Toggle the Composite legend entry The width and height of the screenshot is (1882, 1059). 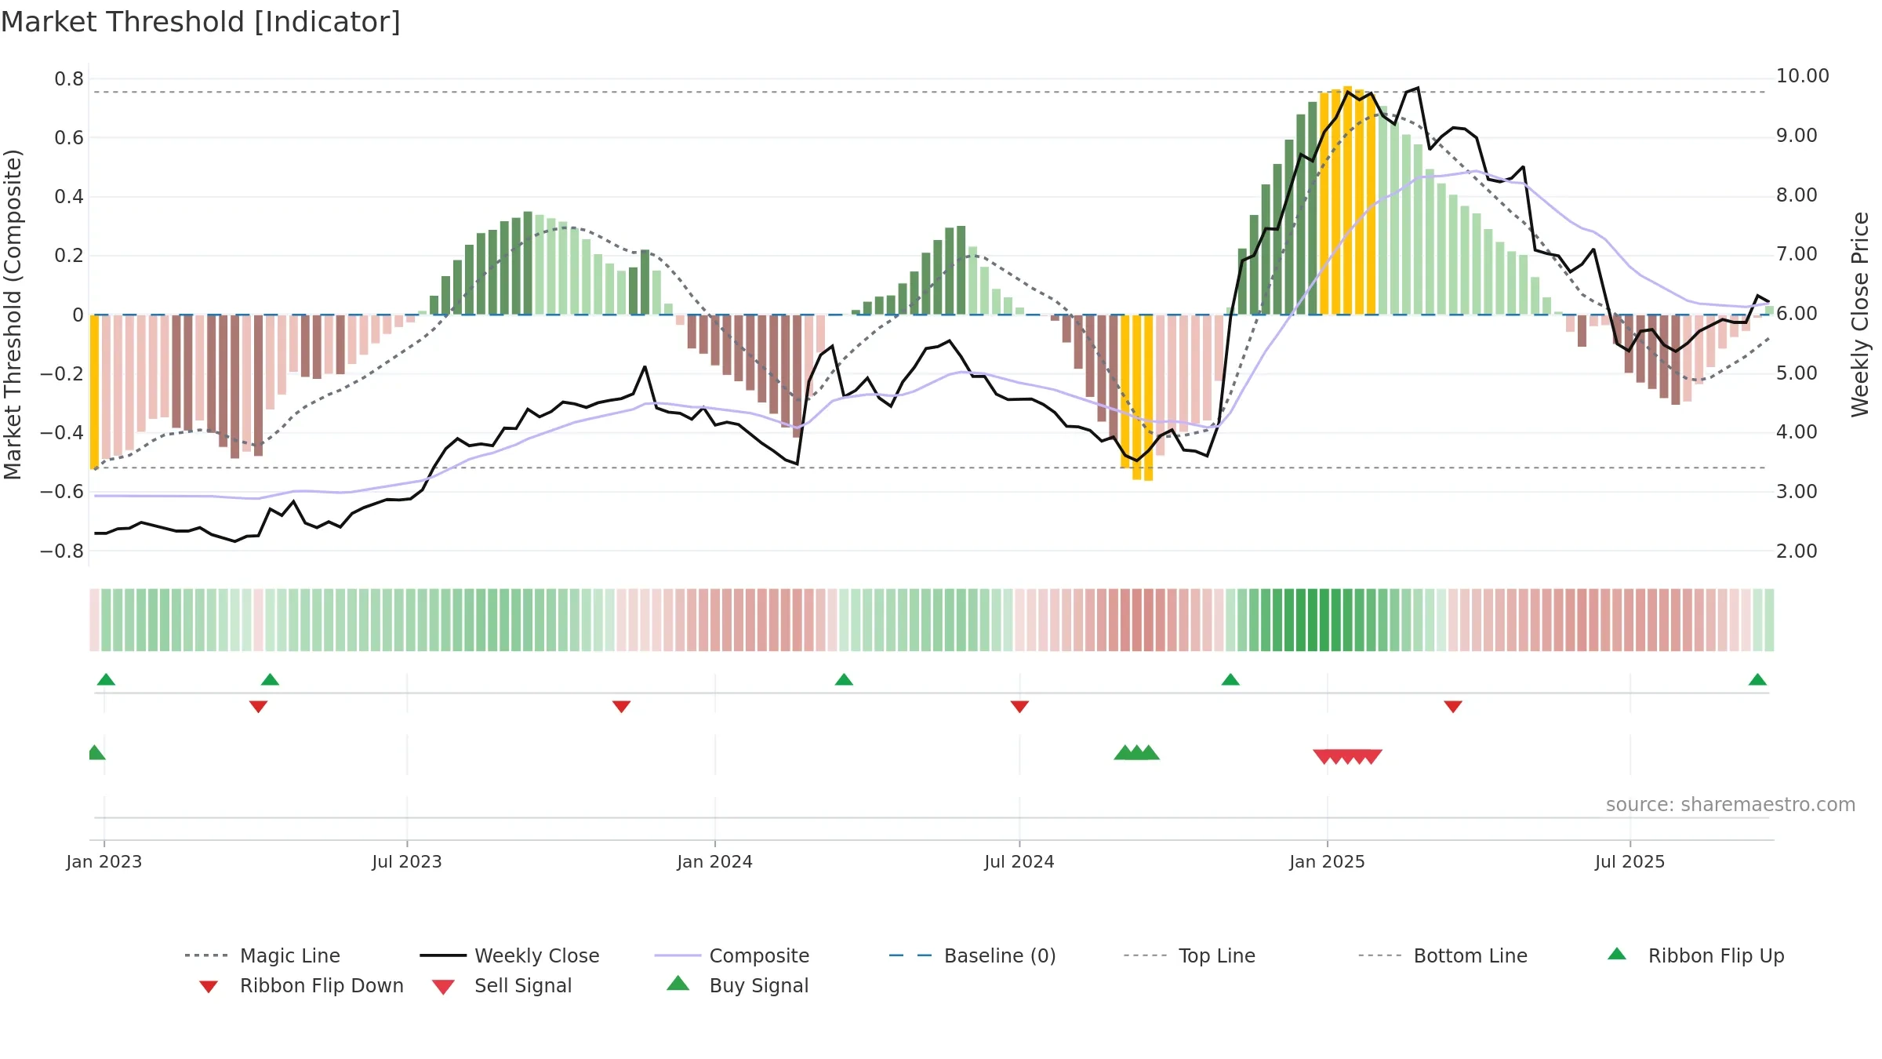732,955
